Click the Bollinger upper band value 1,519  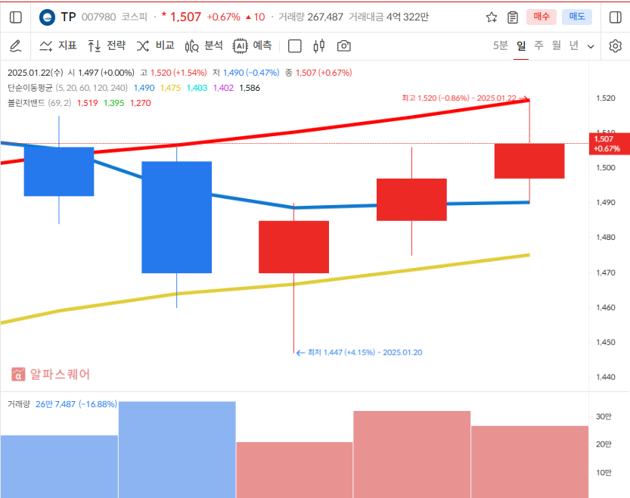tap(87, 103)
